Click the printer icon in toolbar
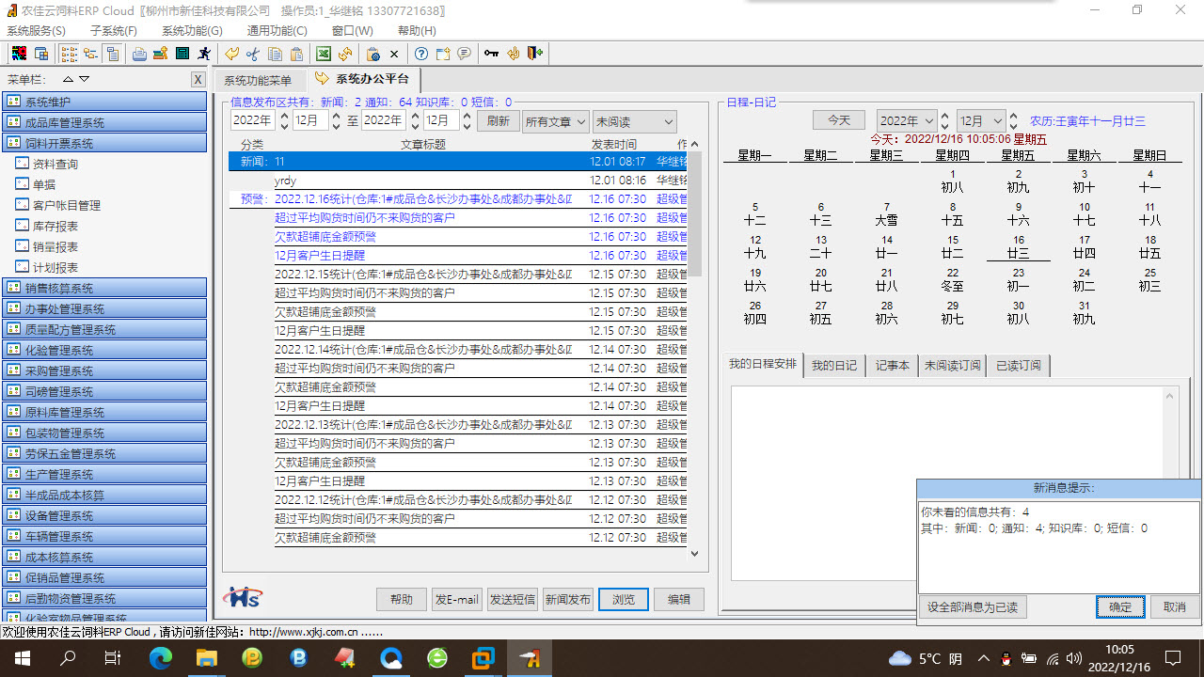 pos(139,54)
